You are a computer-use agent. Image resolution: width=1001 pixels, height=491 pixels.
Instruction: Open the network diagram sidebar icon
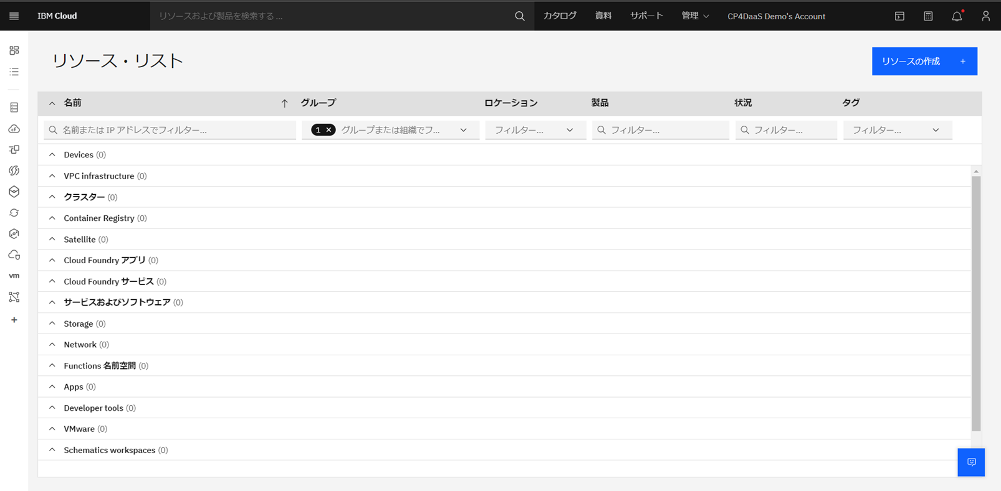click(x=14, y=297)
